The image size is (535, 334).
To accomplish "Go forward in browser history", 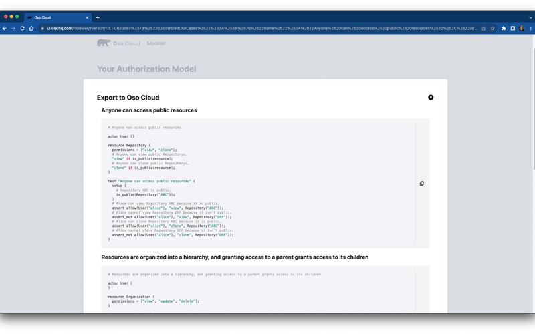I will [13, 28].
